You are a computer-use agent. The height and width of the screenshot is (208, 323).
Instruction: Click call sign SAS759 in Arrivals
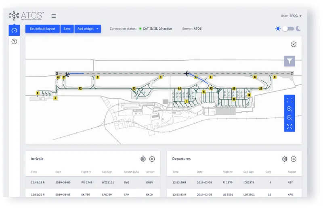107,194
